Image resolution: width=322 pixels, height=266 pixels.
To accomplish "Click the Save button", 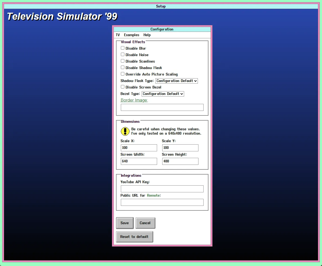I will pyautogui.click(x=125, y=223).
